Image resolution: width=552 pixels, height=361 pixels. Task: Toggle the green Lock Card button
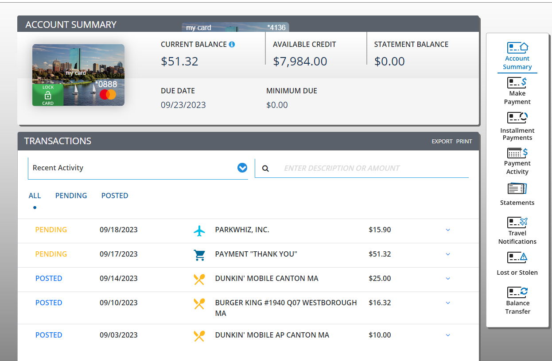click(48, 95)
